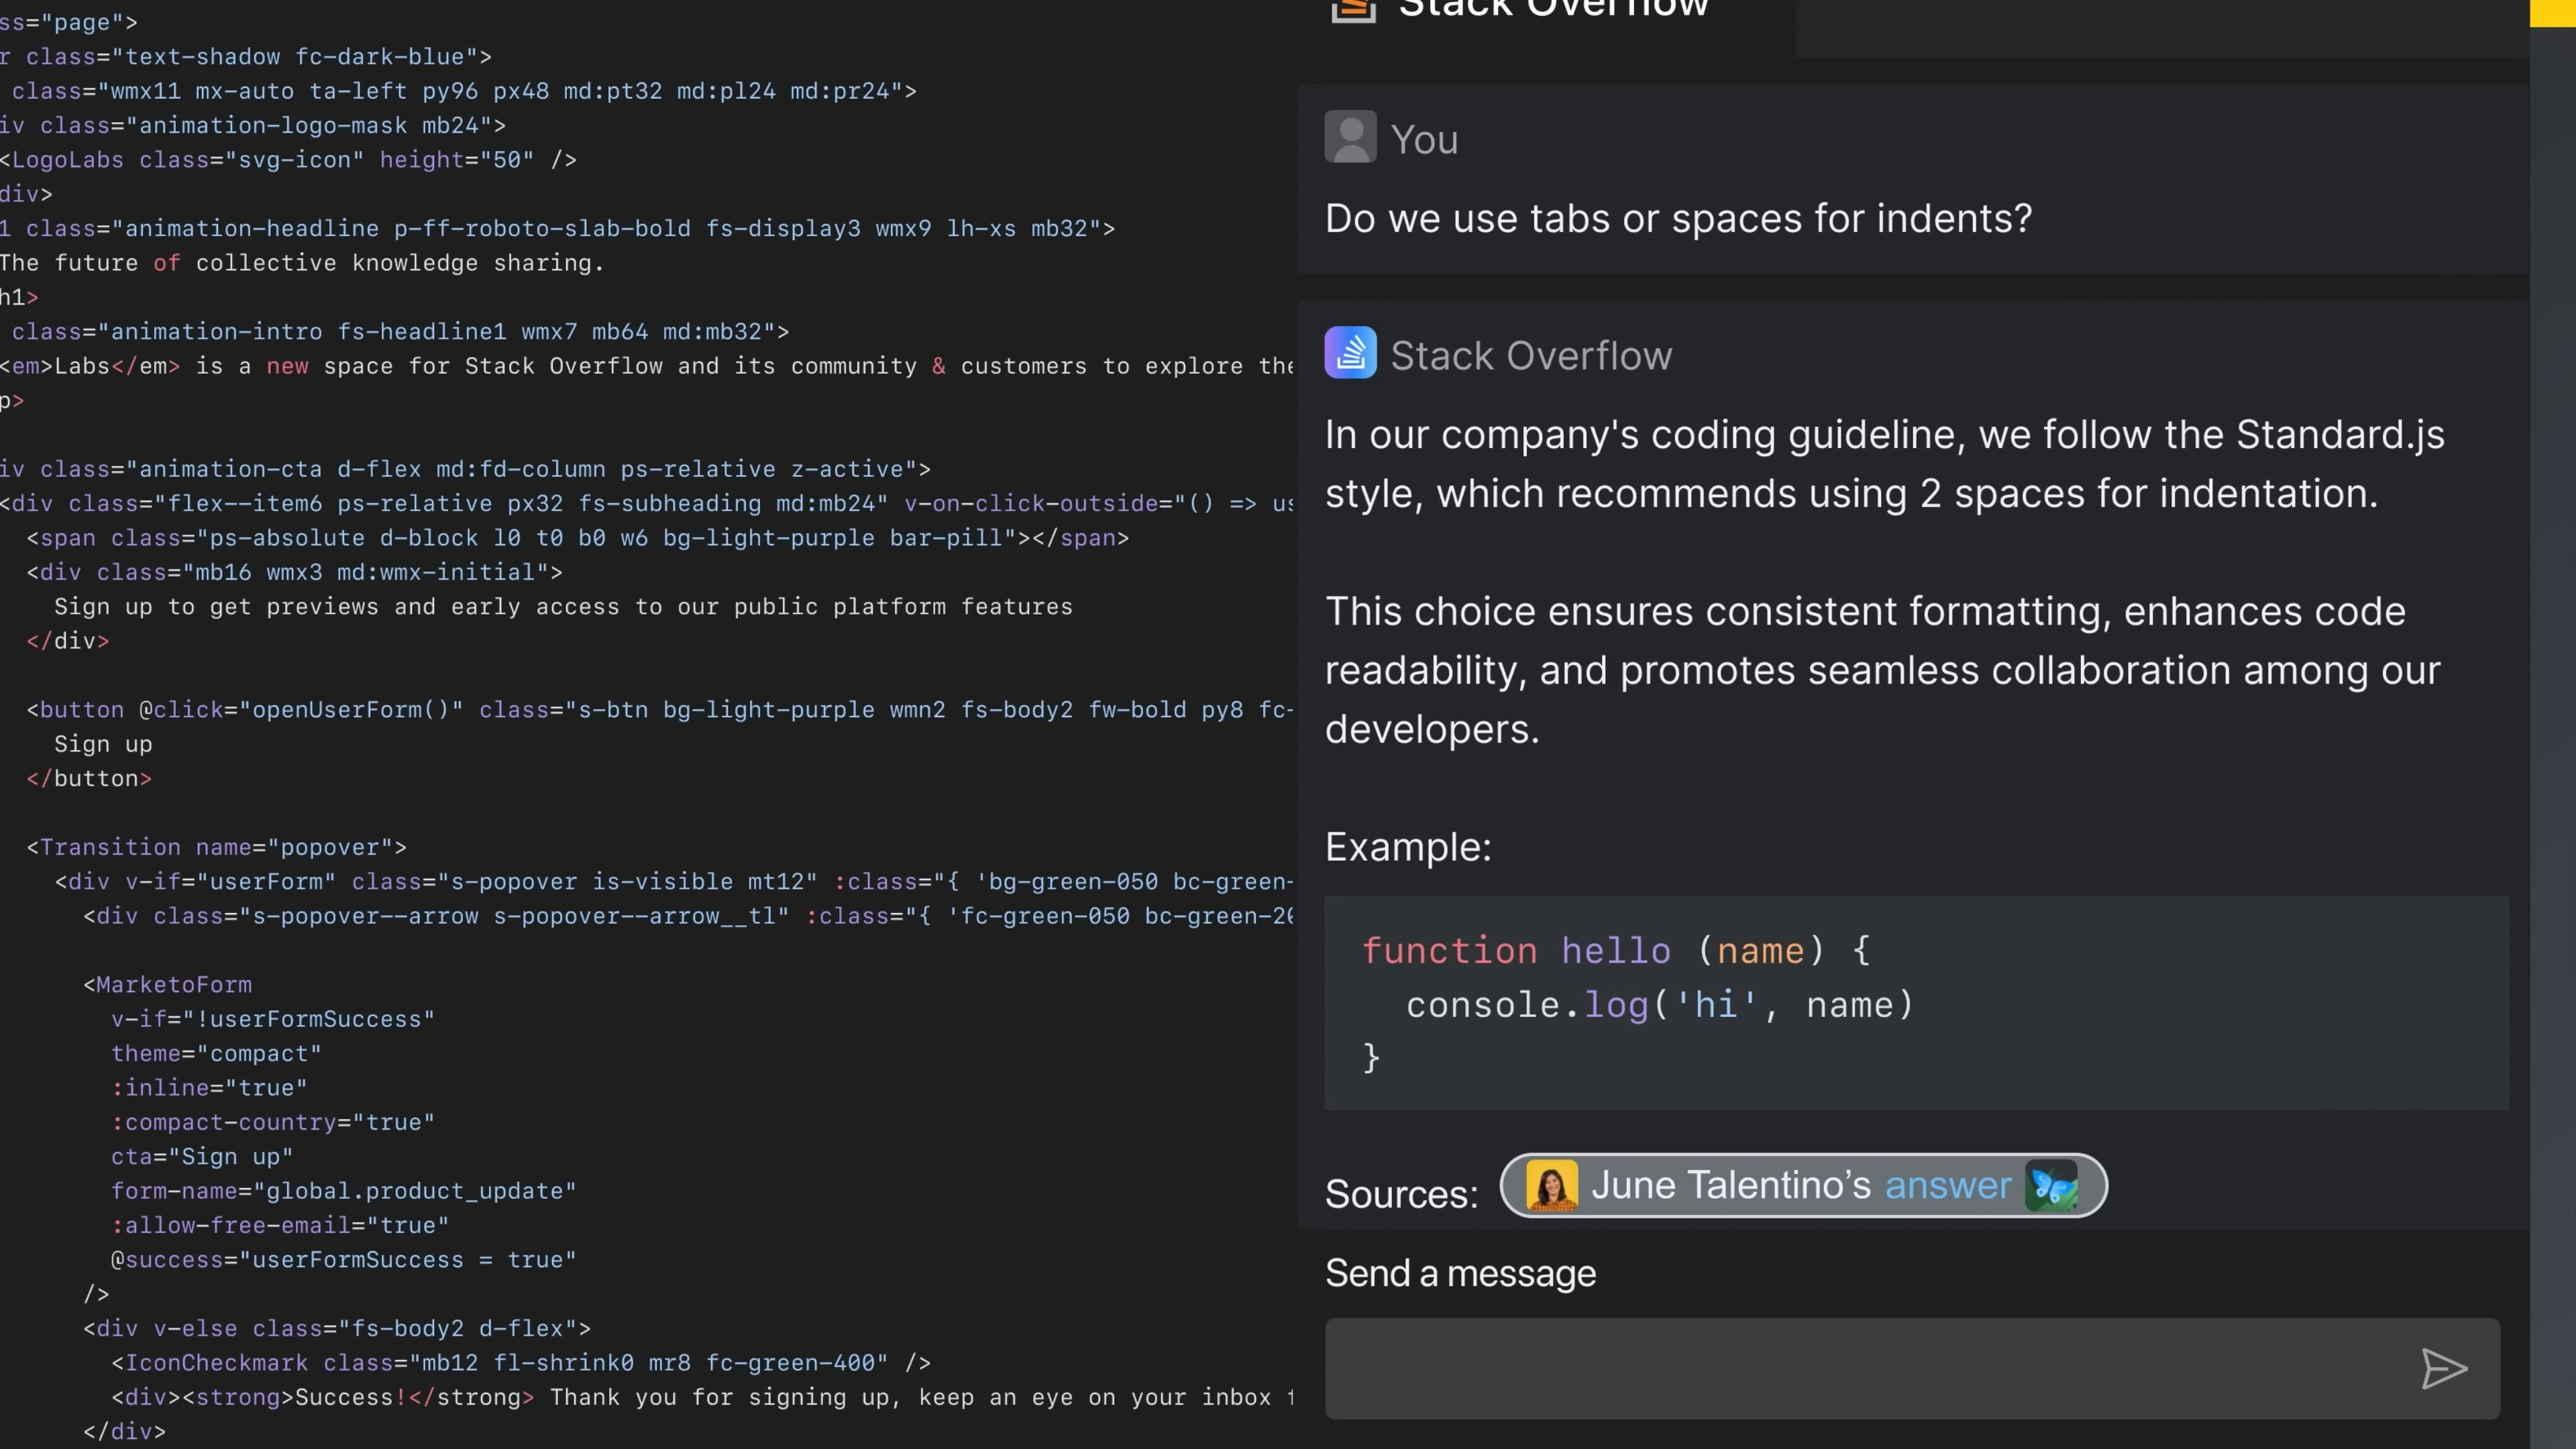Click the '<div v-else class="fs-body2 d-flex">' line
Viewport: 2576px width, 1449px height.
(337, 1328)
